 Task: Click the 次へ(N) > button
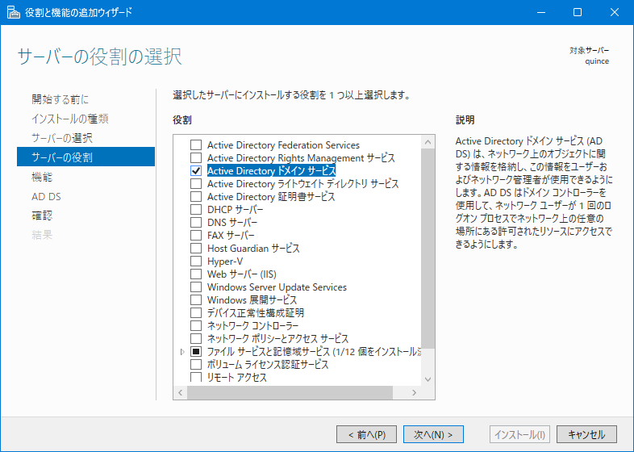click(x=433, y=434)
